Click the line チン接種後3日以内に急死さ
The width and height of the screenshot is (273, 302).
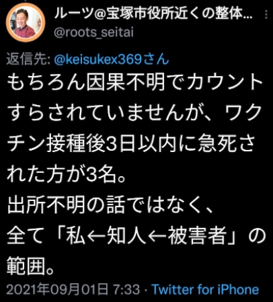[131, 144]
